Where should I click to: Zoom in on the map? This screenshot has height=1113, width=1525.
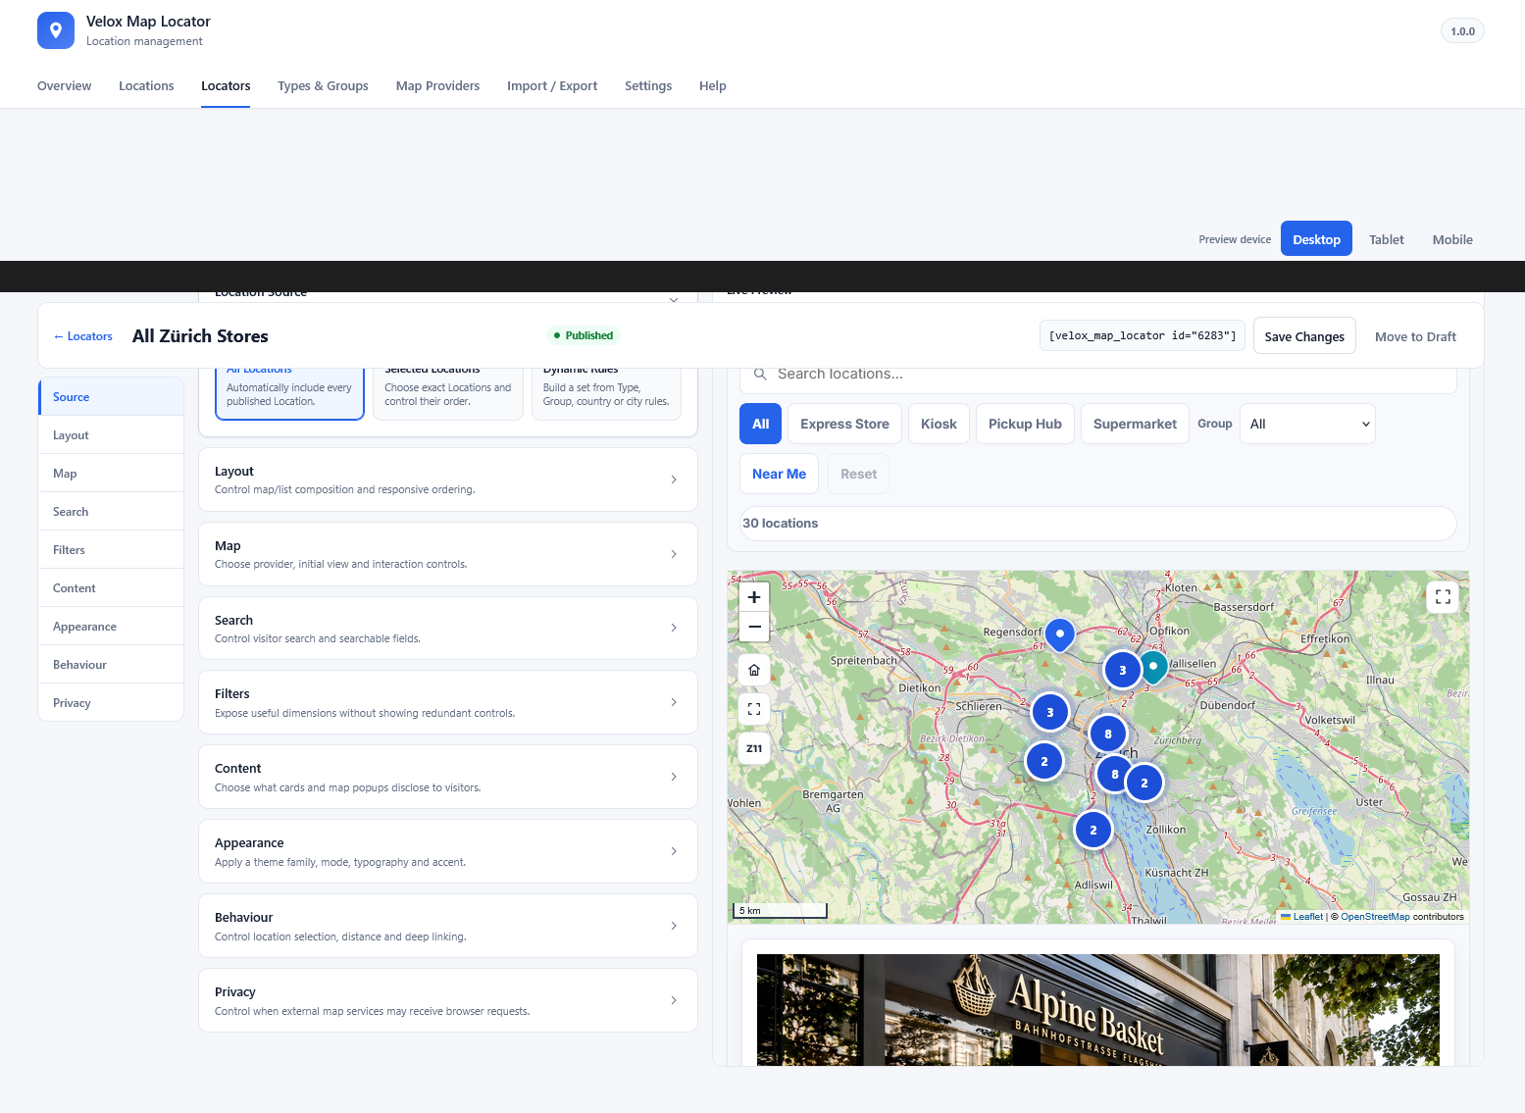click(x=754, y=597)
